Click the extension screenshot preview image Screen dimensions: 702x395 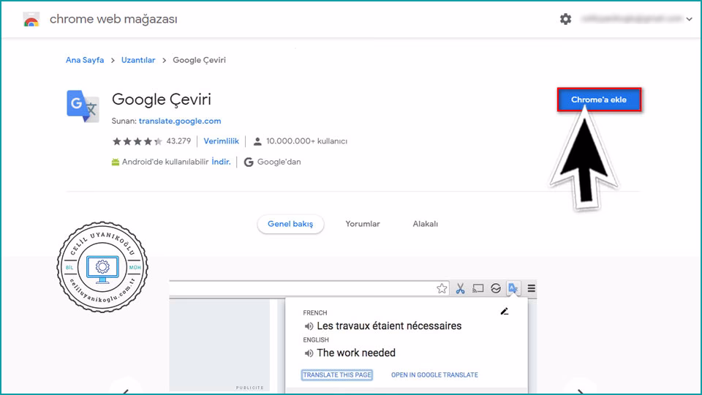coord(352,336)
